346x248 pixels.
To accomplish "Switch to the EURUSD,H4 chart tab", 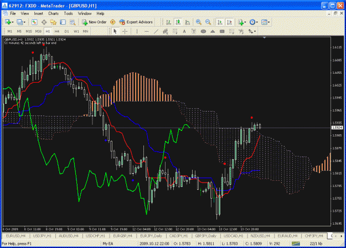I will pyautogui.click(x=16, y=236).
